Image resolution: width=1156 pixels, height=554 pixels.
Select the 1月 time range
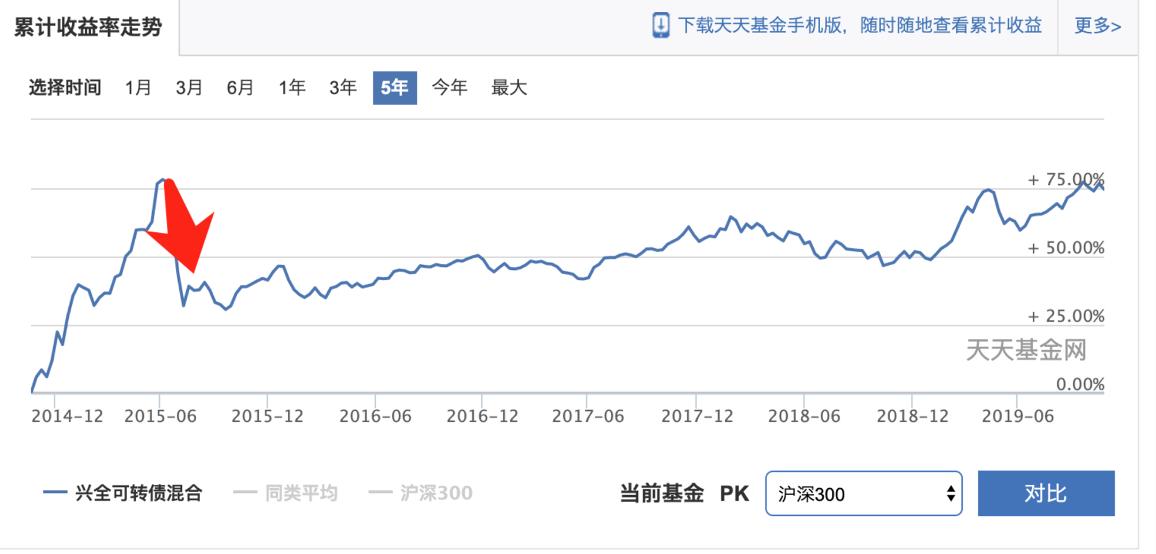tap(138, 88)
